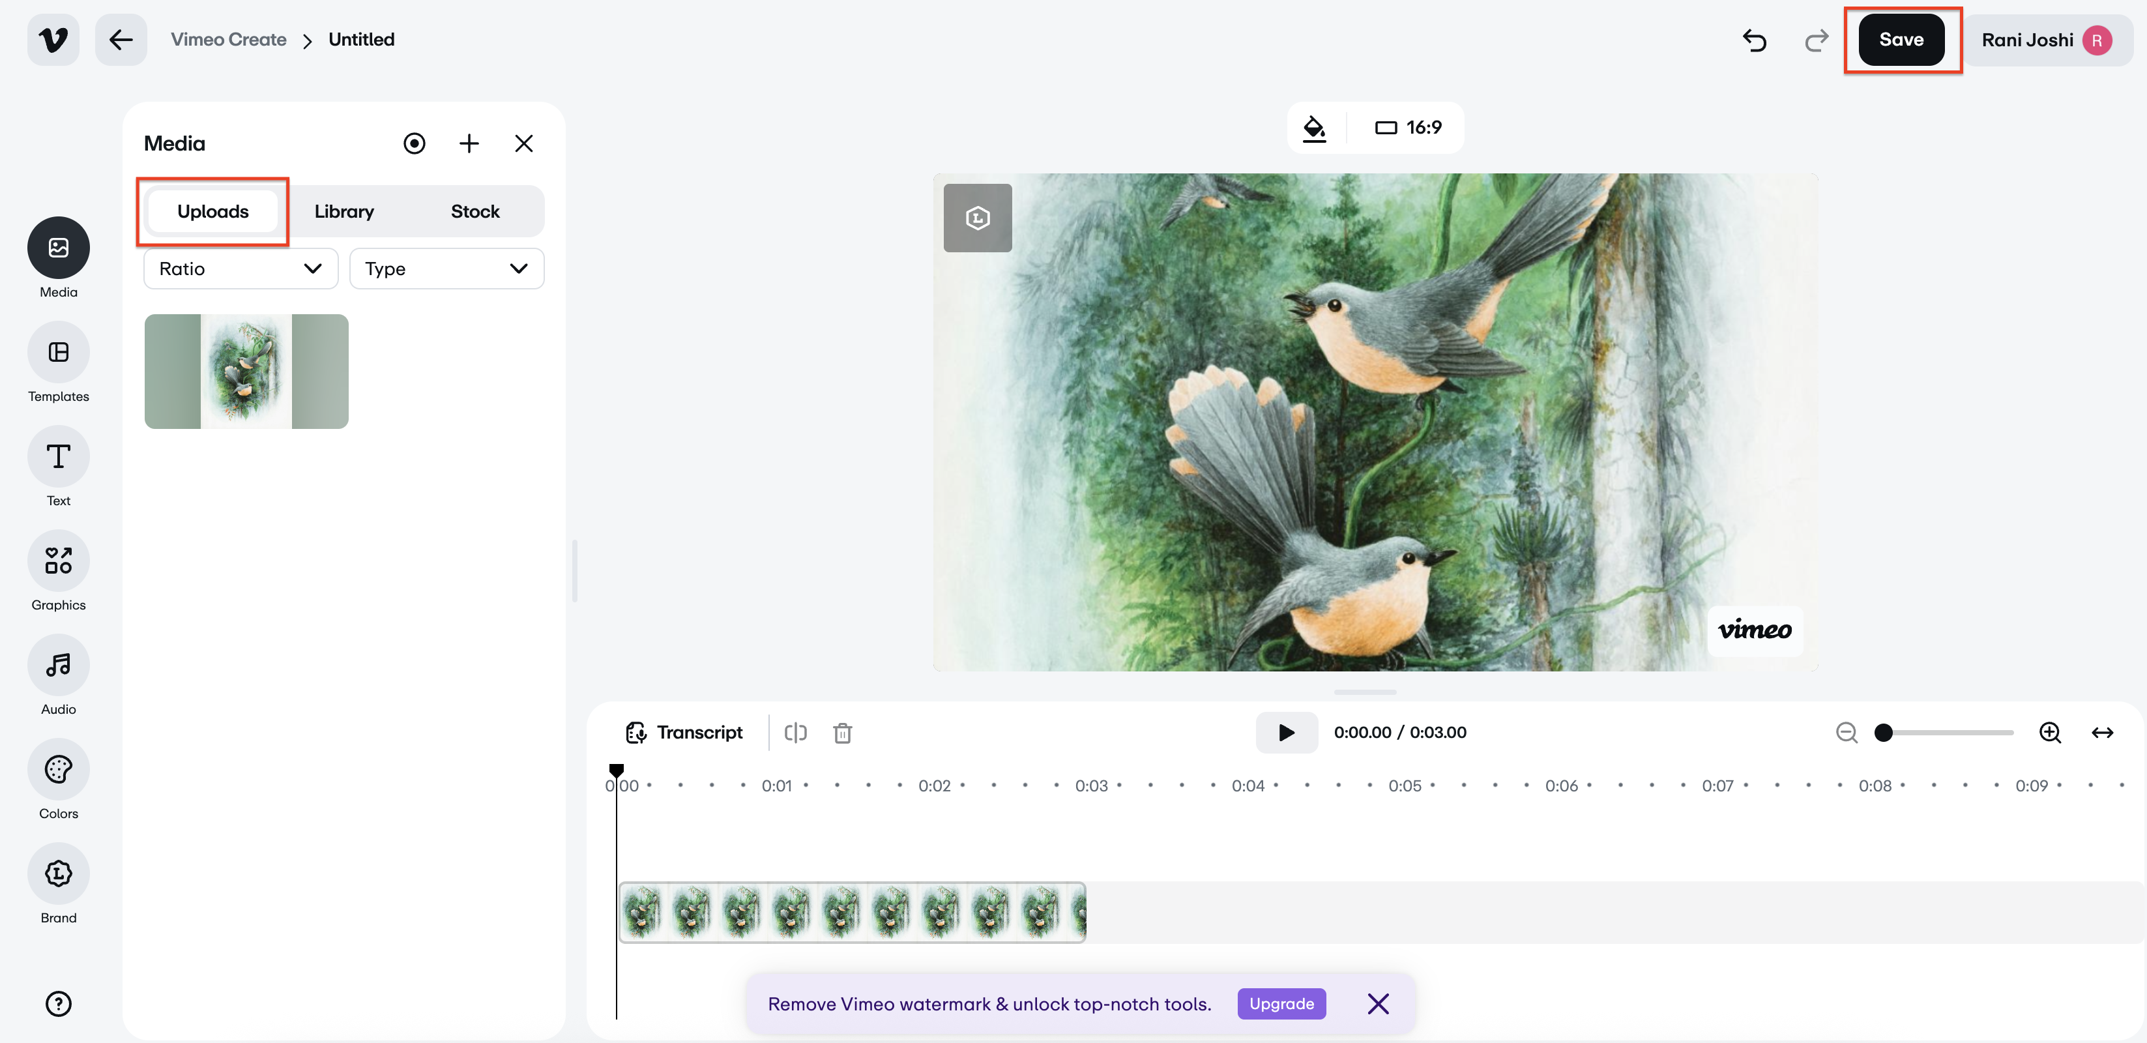Open the 16:9 aspect ratio selector
The image size is (2147, 1043).
pyautogui.click(x=1409, y=128)
